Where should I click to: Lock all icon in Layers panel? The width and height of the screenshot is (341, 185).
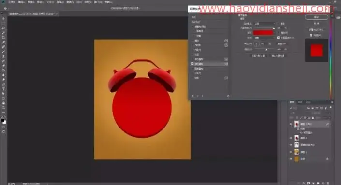tap(313, 118)
